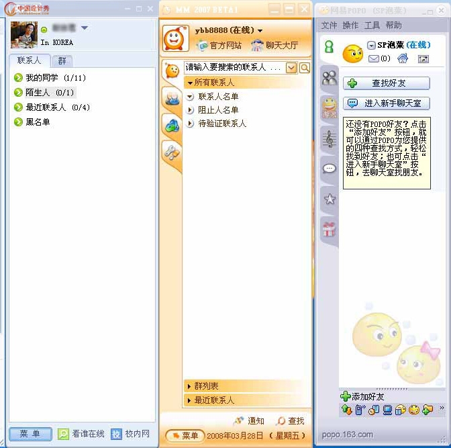The height and width of the screenshot is (448, 451).
Task: Expand the 阻止人名单 tree node
Action: [x=190, y=110]
